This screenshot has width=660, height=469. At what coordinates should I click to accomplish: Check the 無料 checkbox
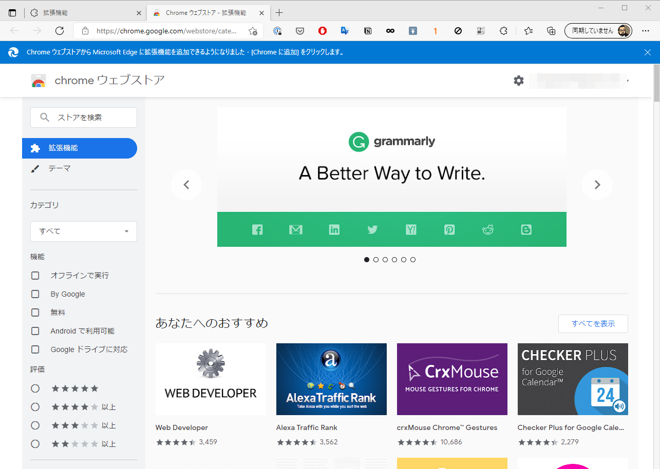coord(35,312)
